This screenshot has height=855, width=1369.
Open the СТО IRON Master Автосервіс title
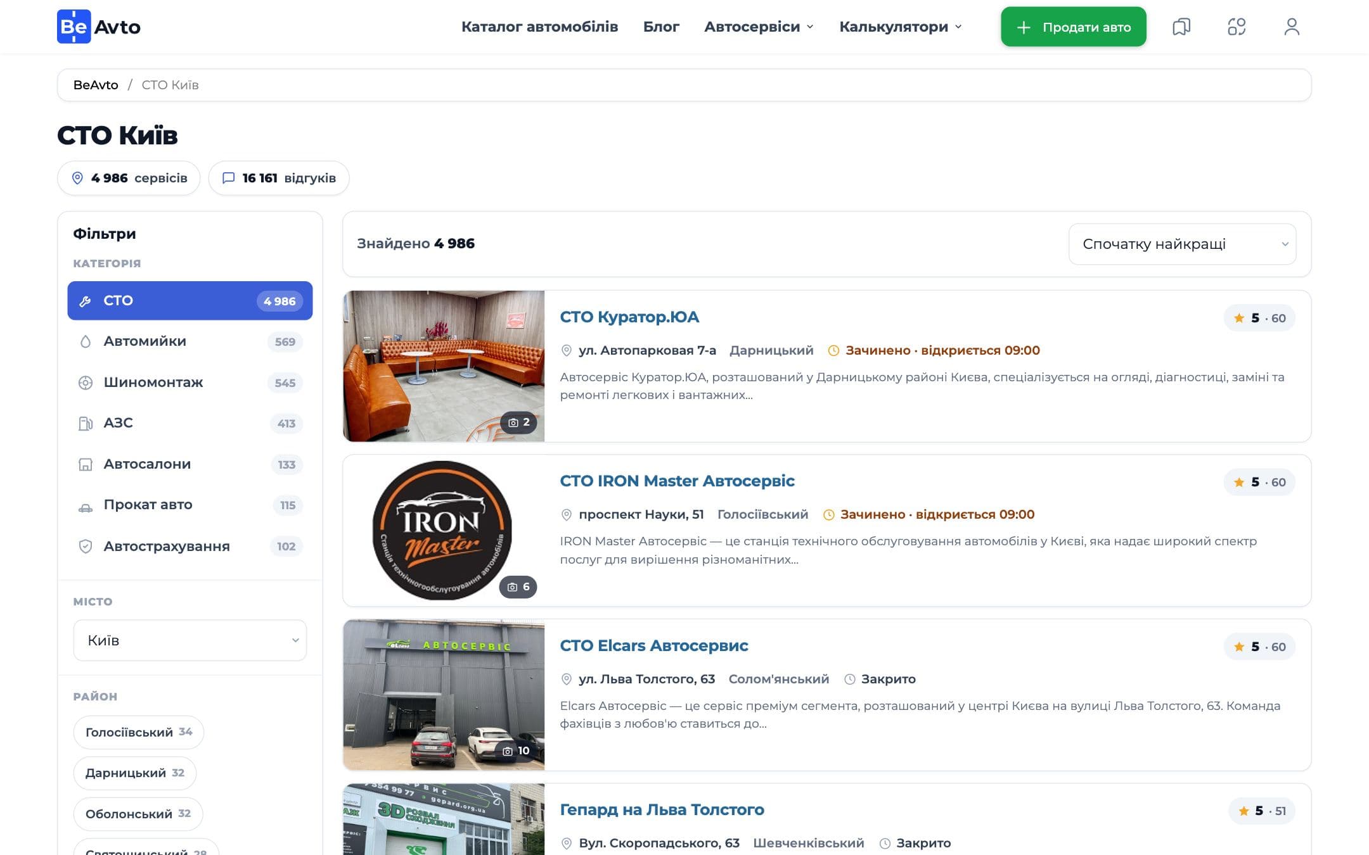[x=677, y=481]
